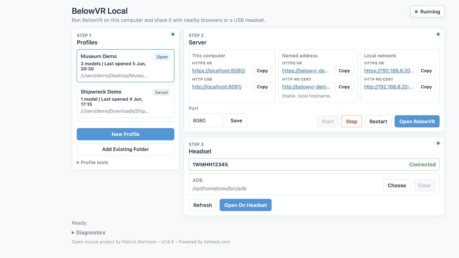Open the Named address HTTP no cert link
Screen dimensions: 459x258
point(306,87)
